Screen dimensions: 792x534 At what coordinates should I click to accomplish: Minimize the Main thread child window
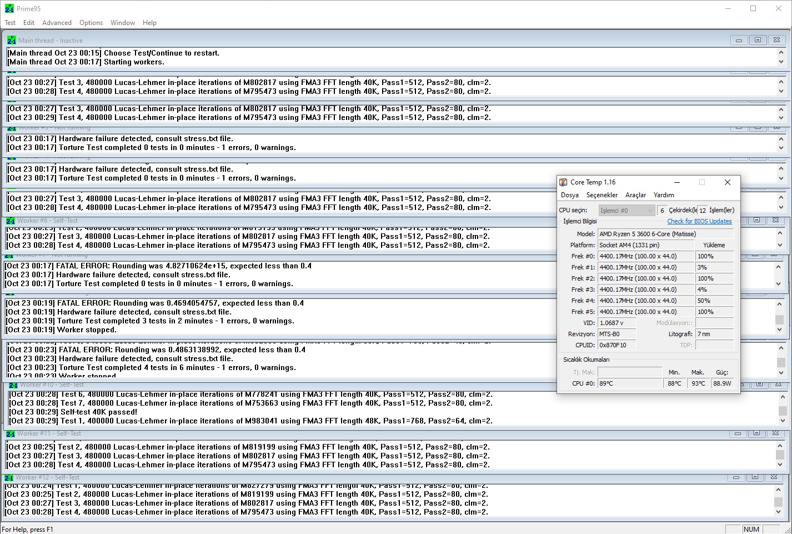click(x=739, y=40)
